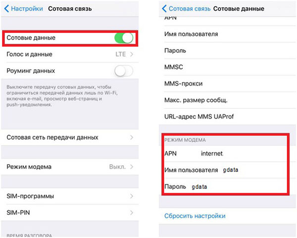Image resolution: width=297 pixels, height=238 pixels.
Task: Toggle the Сотовые данные switch off
Action: click(124, 38)
